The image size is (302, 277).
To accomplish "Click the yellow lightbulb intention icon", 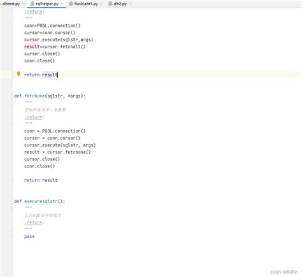I will 18,74.
